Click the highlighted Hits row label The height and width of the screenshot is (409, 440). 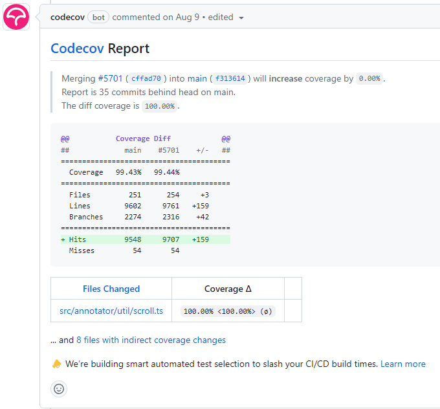[78, 239]
